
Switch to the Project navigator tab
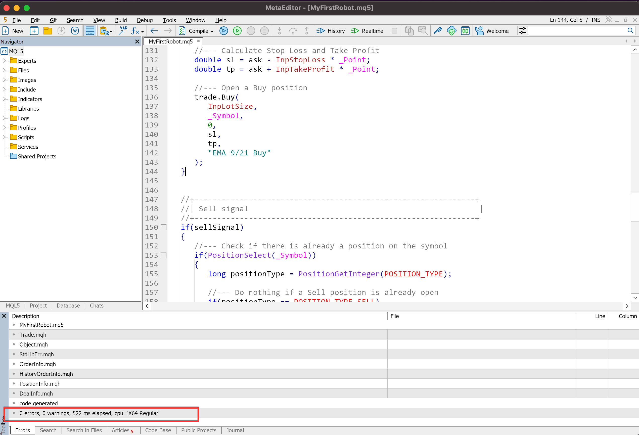click(38, 306)
